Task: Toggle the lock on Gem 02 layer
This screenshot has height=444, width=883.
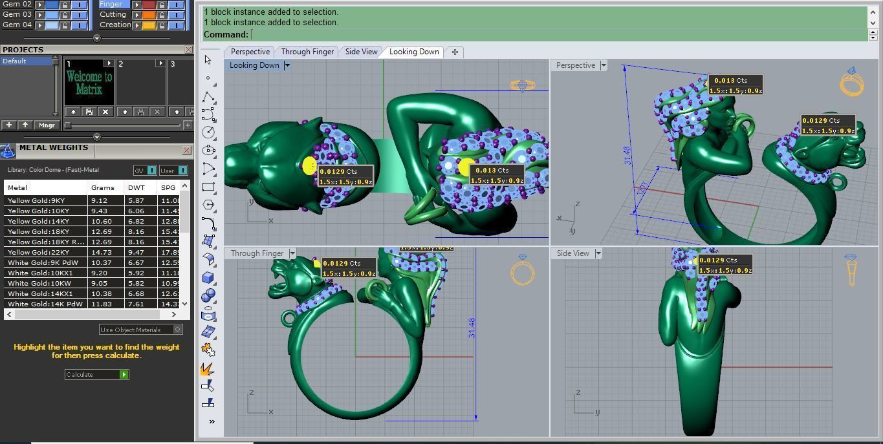Action: pyautogui.click(x=65, y=5)
